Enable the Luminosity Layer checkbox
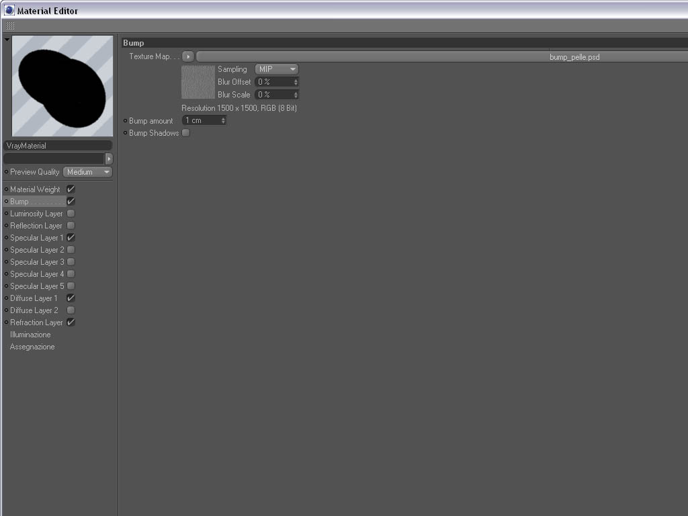The image size is (688, 516). (71, 213)
